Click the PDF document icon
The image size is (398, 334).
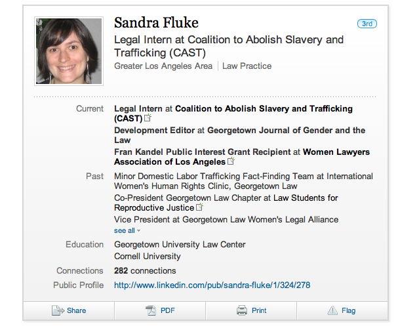coord(150,310)
